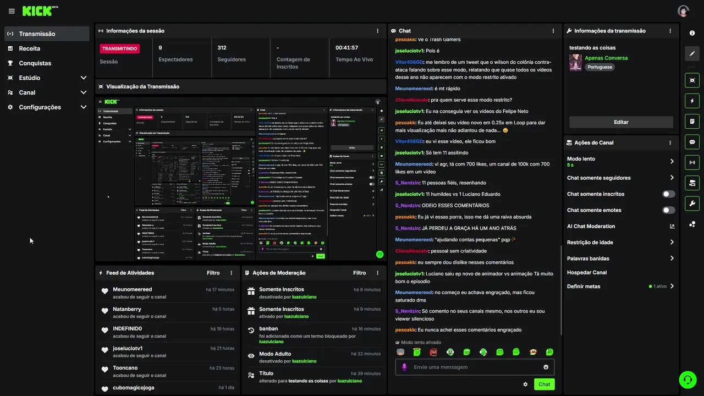Toggle the document notes panel icon in sidebar
Screen dimensions: 704x396
point(692,121)
